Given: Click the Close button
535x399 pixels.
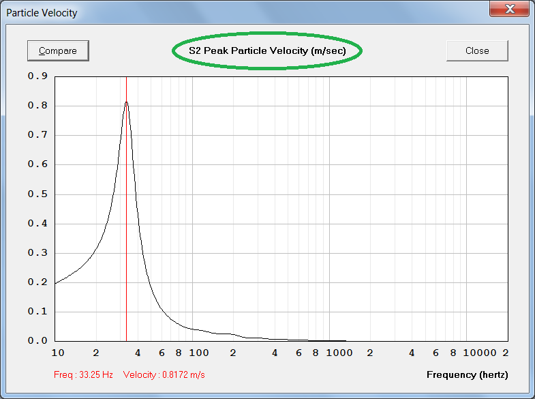Looking at the screenshot, I should click(477, 51).
